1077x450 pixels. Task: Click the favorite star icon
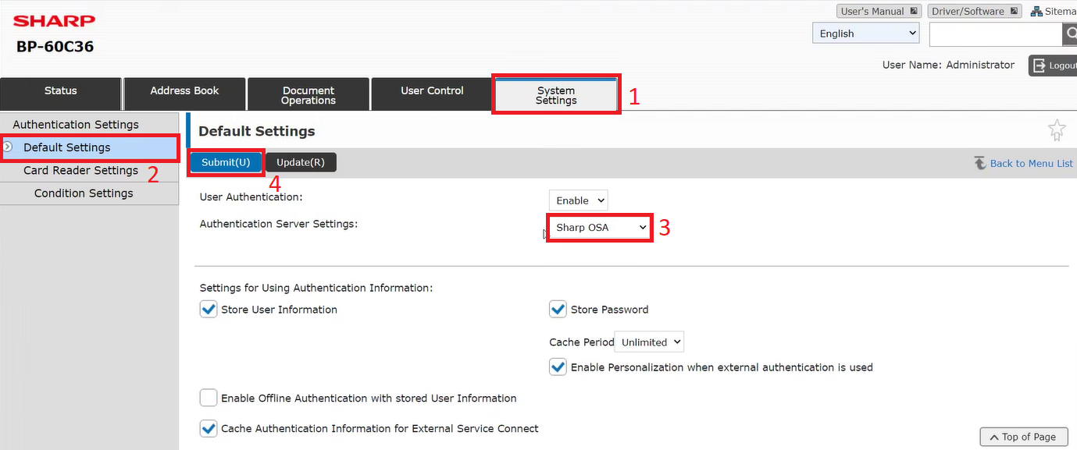click(x=1057, y=130)
